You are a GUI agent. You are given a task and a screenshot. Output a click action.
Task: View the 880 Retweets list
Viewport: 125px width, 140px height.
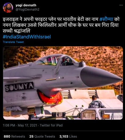(x=14, y=137)
